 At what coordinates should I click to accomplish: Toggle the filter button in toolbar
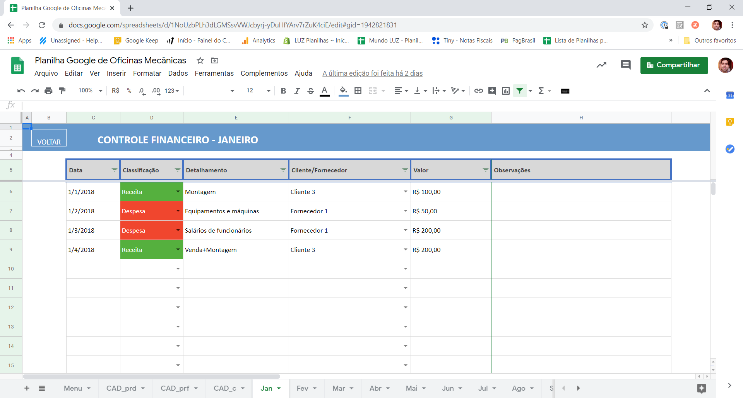point(520,91)
